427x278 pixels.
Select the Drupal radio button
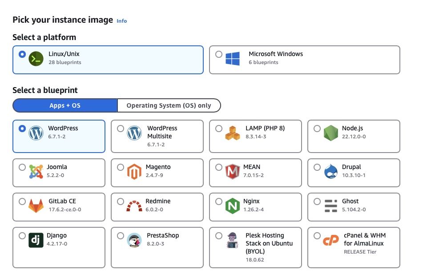pyautogui.click(x=317, y=167)
